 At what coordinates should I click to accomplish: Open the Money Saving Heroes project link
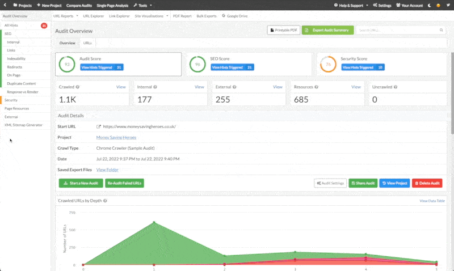tap(116, 137)
